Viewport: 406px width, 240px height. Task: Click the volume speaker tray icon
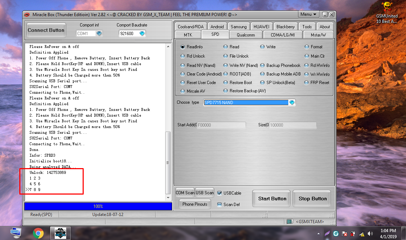(x=370, y=234)
